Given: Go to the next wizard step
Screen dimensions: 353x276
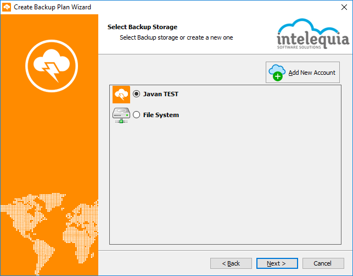Looking at the screenshot, I should pyautogui.click(x=277, y=263).
